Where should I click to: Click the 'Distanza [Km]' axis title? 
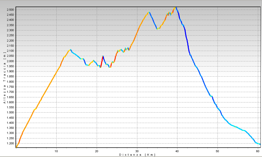(137, 155)
